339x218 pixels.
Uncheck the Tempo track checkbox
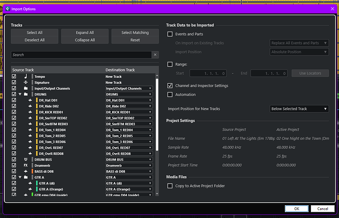click(14, 76)
